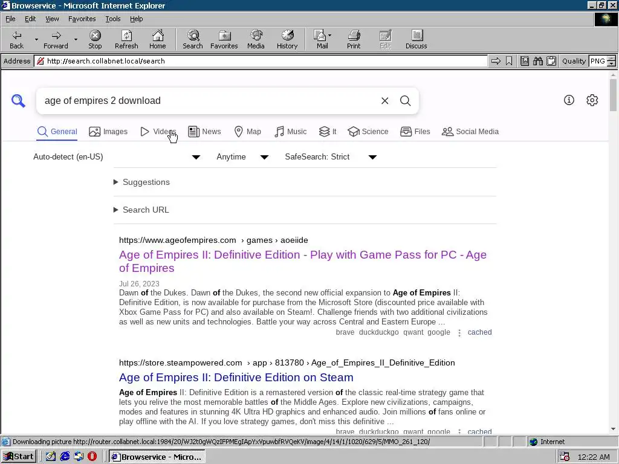The width and height of the screenshot is (619, 464).
Task: Open the Tools menu
Action: point(112,19)
